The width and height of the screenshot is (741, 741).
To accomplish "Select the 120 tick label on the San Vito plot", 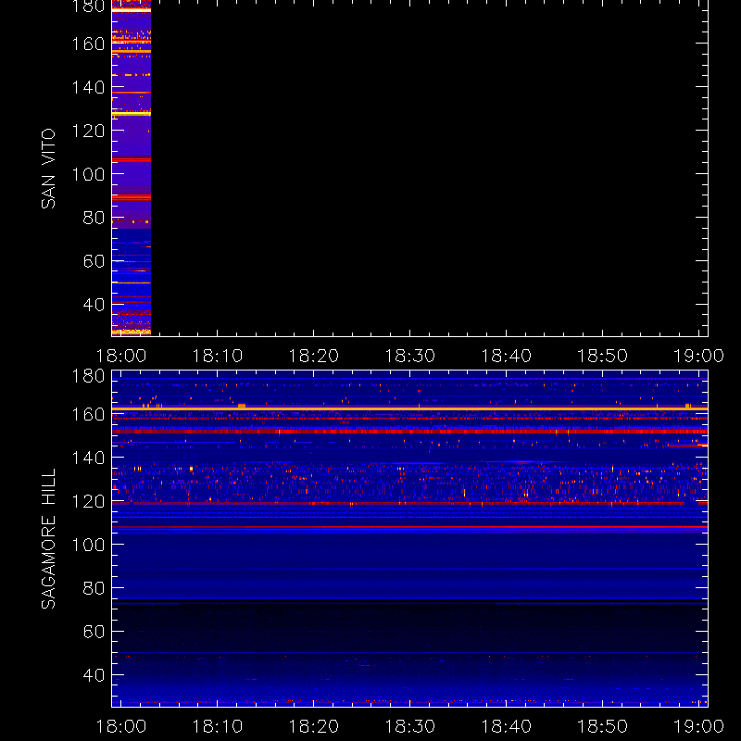I will click(88, 131).
